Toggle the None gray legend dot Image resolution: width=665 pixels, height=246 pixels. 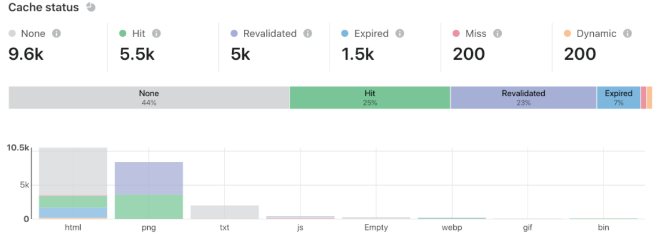[x=12, y=33]
